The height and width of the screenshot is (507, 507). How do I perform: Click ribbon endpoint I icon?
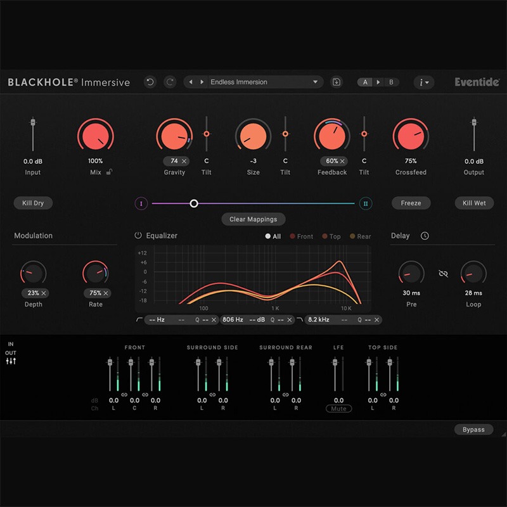pos(141,203)
